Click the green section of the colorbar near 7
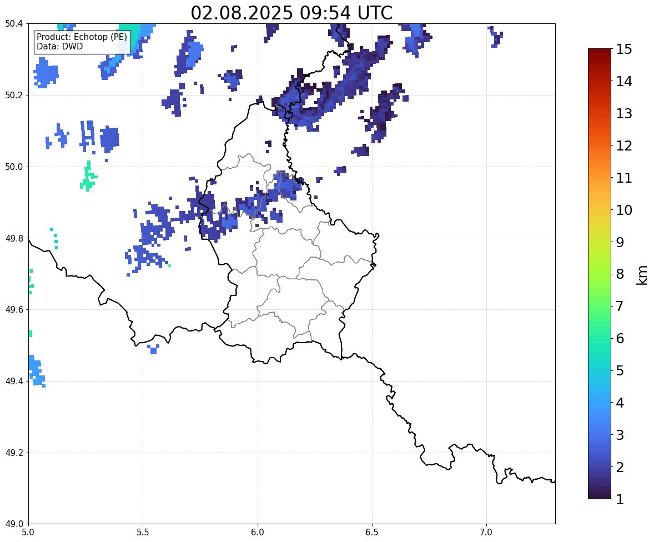 click(600, 306)
